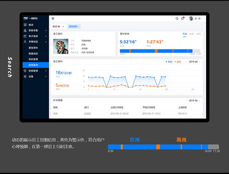Click the user avatar in top bar
This screenshot has width=229, height=174.
click(191, 18)
